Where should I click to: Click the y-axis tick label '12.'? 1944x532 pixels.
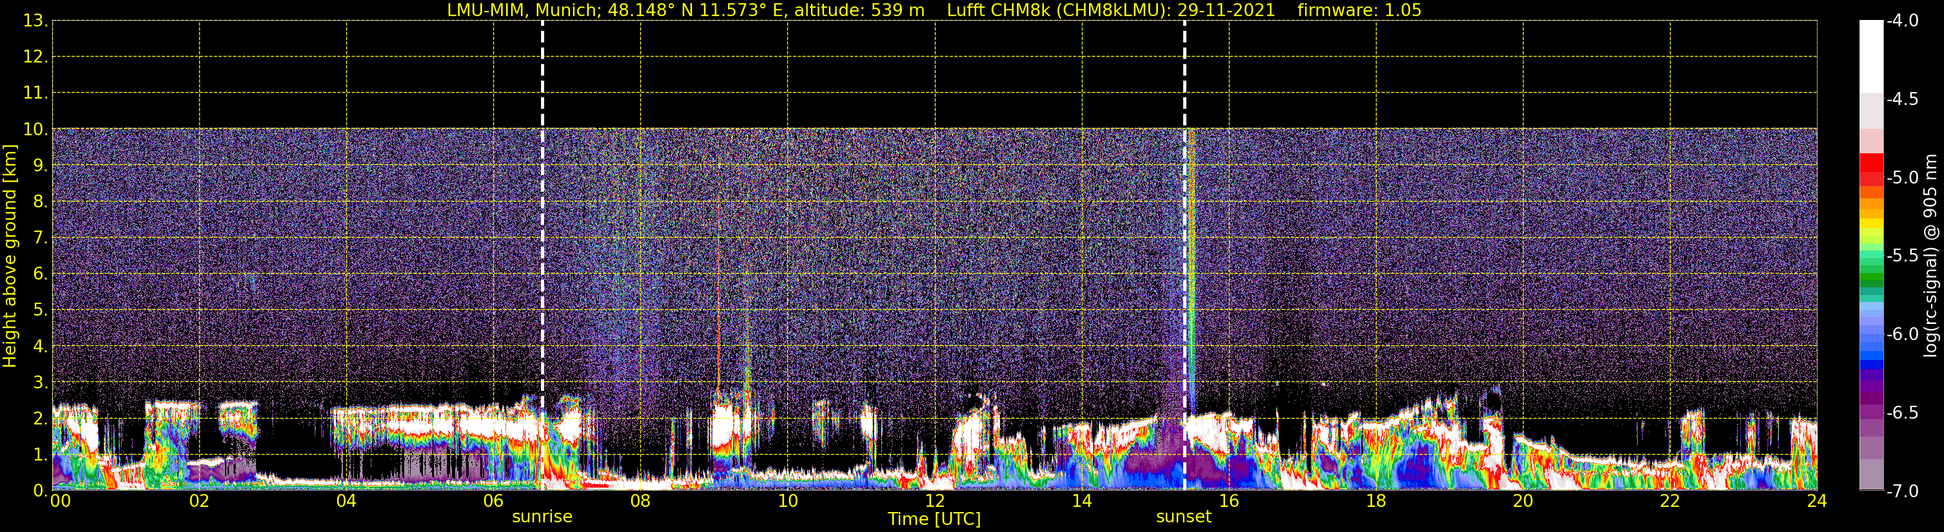tap(35, 57)
